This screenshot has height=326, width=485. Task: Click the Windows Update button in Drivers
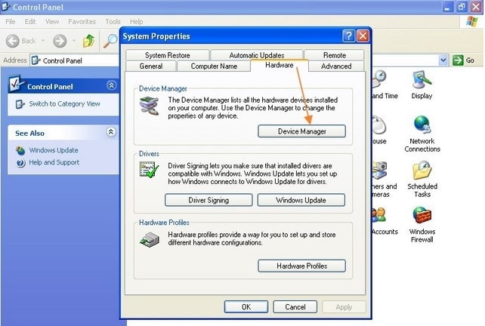click(301, 200)
